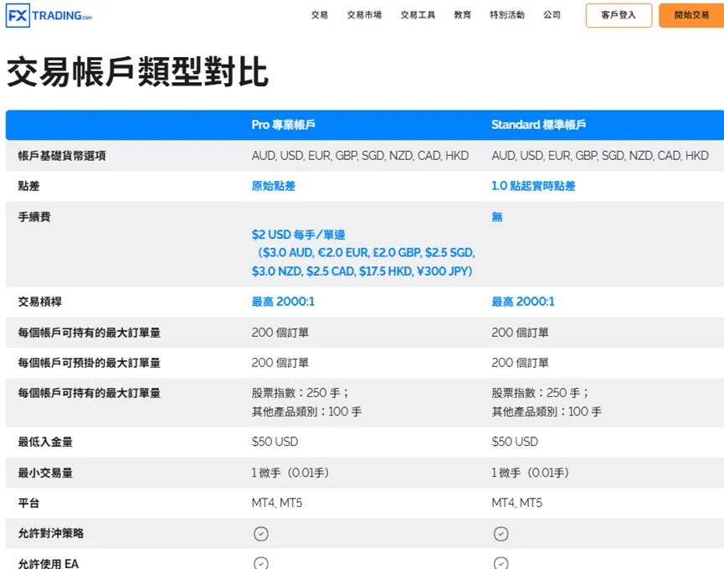
Task: Open the 公司 menu
Action: click(552, 15)
